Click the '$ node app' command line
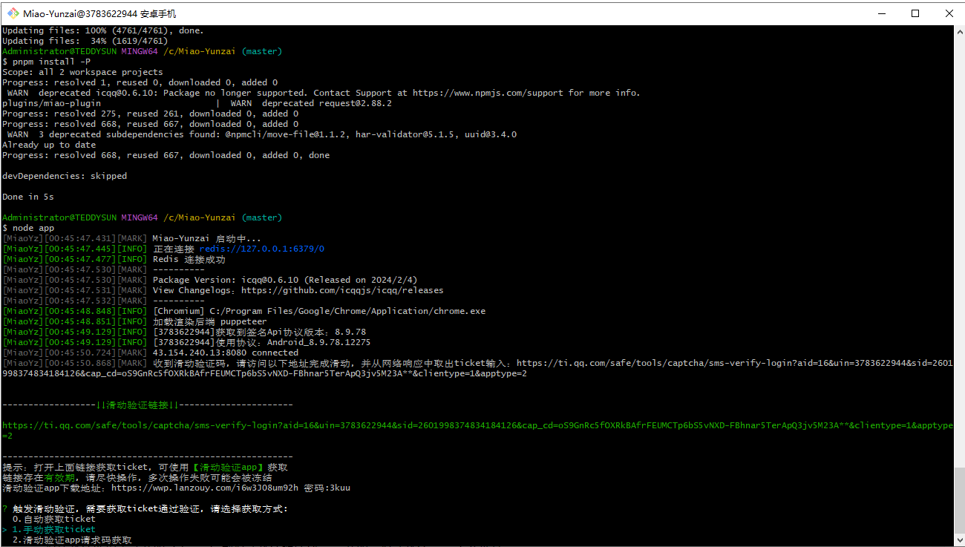965x547 pixels. click(x=28, y=228)
